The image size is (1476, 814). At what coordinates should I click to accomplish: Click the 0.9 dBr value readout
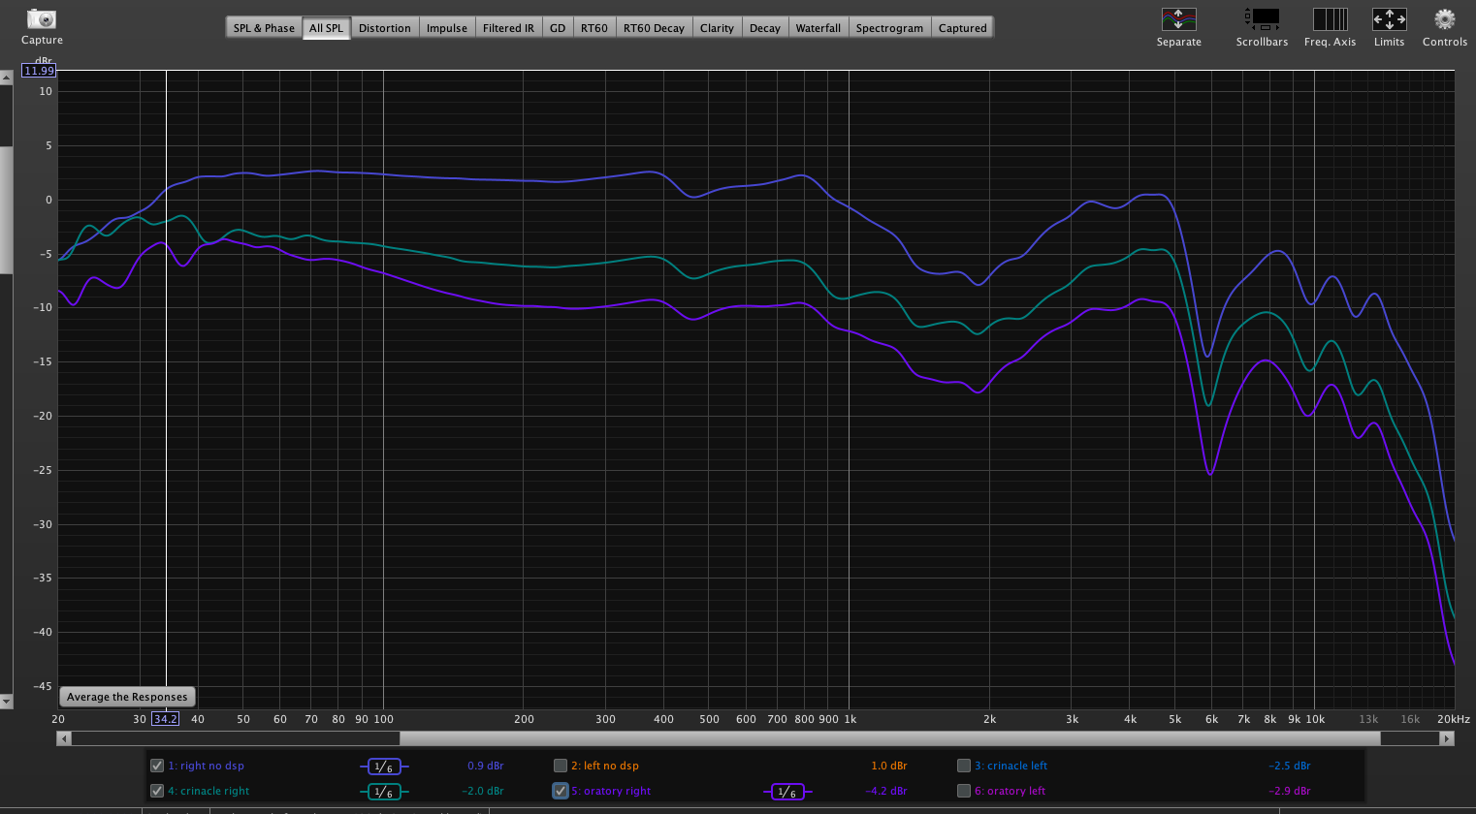point(486,766)
